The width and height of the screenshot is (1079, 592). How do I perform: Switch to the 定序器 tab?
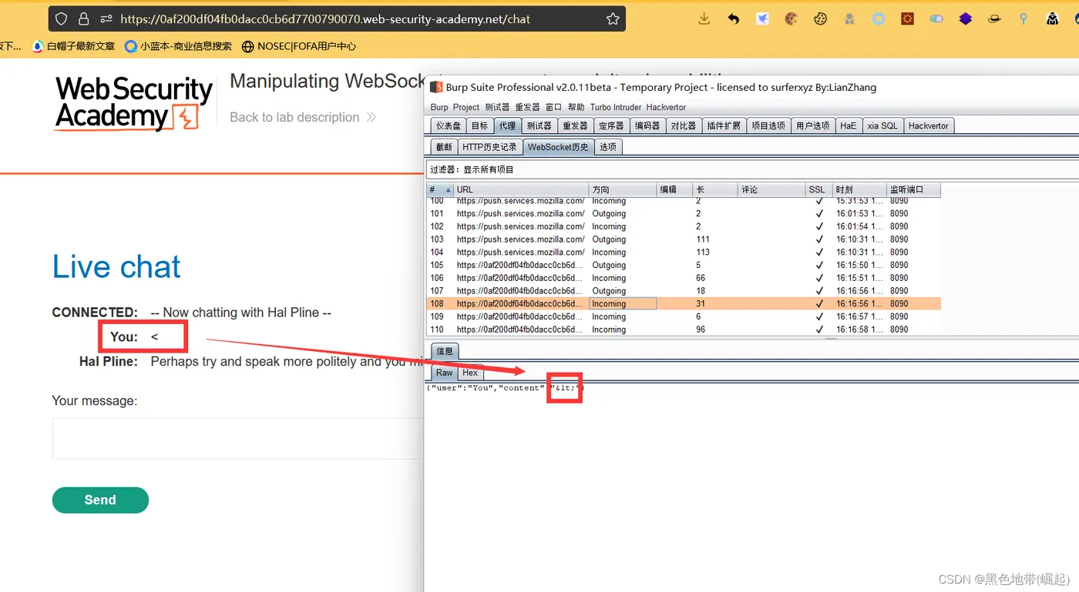[610, 125]
